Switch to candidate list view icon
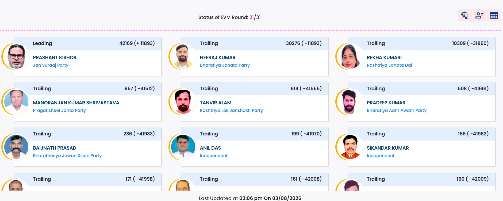Image resolution: width=503 pixels, height=201 pixels. point(479,16)
